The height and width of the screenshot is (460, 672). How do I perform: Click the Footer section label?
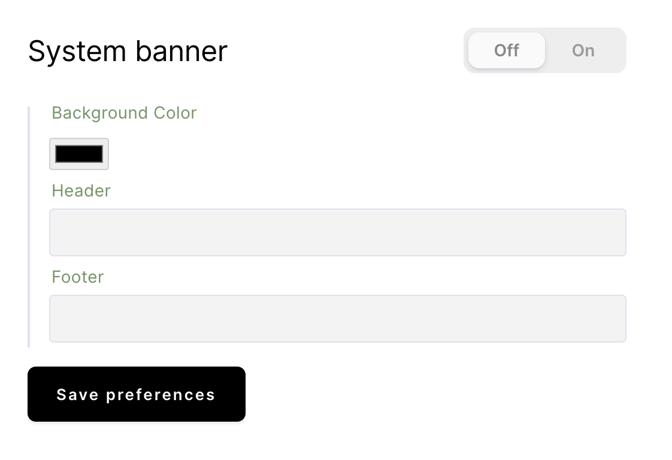point(77,277)
